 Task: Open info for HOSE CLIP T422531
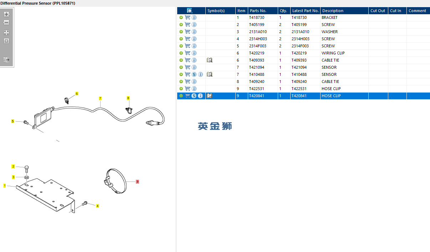[x=194, y=89]
